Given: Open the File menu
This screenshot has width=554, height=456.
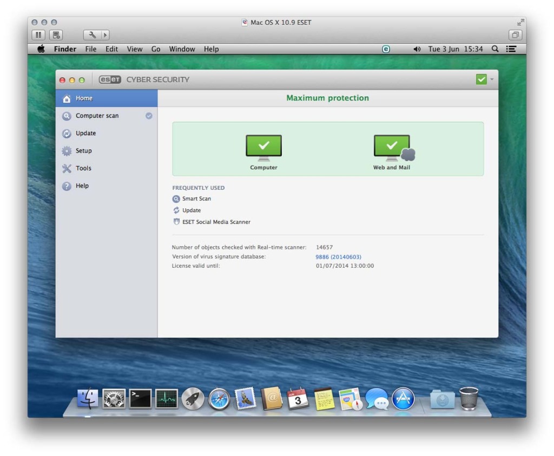Looking at the screenshot, I should 91,49.
